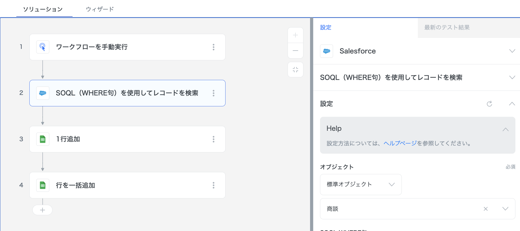
Task: Open the 標準オブジェクト type dropdown
Action: [x=361, y=184]
